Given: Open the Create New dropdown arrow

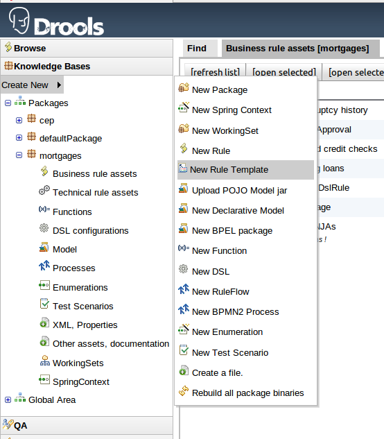Looking at the screenshot, I should (59, 85).
